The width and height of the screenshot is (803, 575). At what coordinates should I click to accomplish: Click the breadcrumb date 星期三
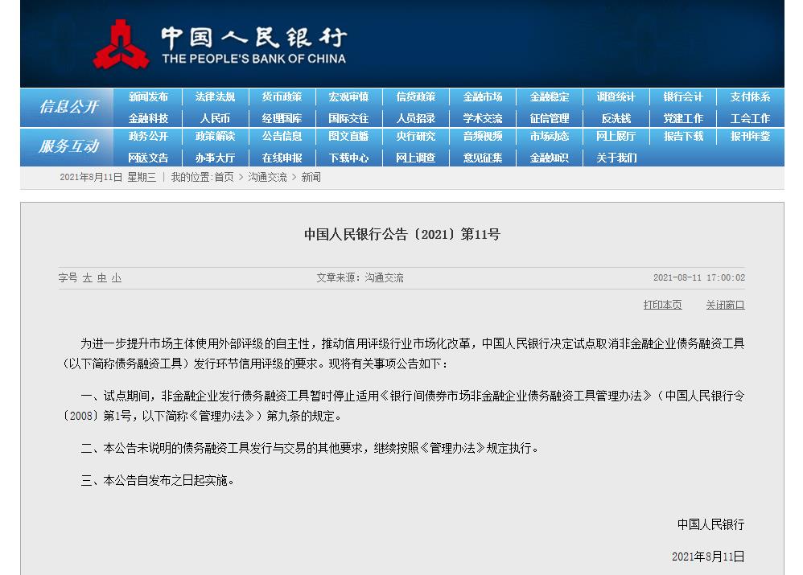(x=142, y=177)
